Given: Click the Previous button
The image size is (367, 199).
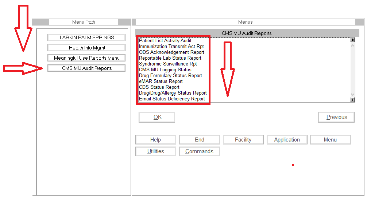Looking at the screenshot, I should [336, 117].
